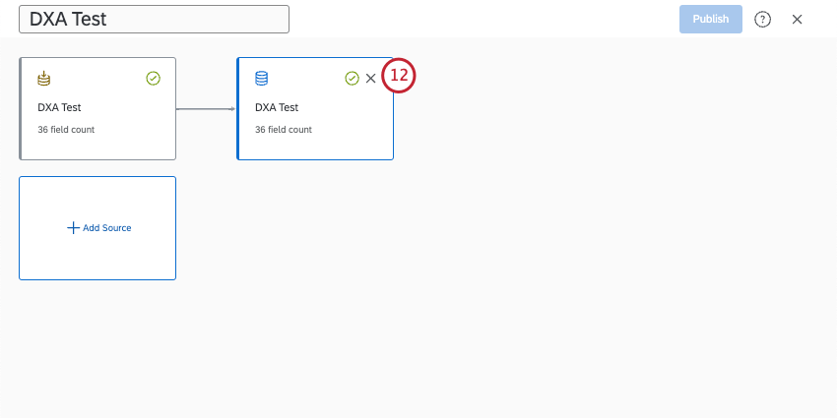Viewport: 837px width, 418px height.
Task: Click the brown source import icon on first card
Action: tap(43, 79)
